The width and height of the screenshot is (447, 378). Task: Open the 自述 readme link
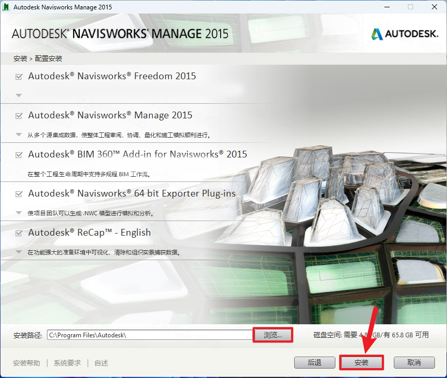point(101,363)
